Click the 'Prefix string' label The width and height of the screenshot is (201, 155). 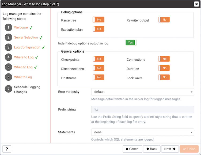[x=67, y=109]
